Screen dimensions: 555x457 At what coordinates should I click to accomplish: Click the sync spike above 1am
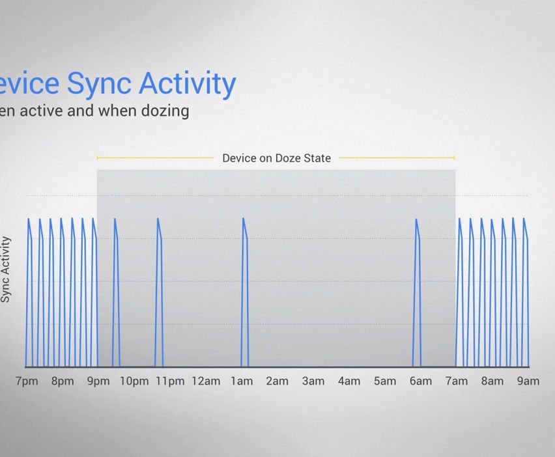pos(245,293)
